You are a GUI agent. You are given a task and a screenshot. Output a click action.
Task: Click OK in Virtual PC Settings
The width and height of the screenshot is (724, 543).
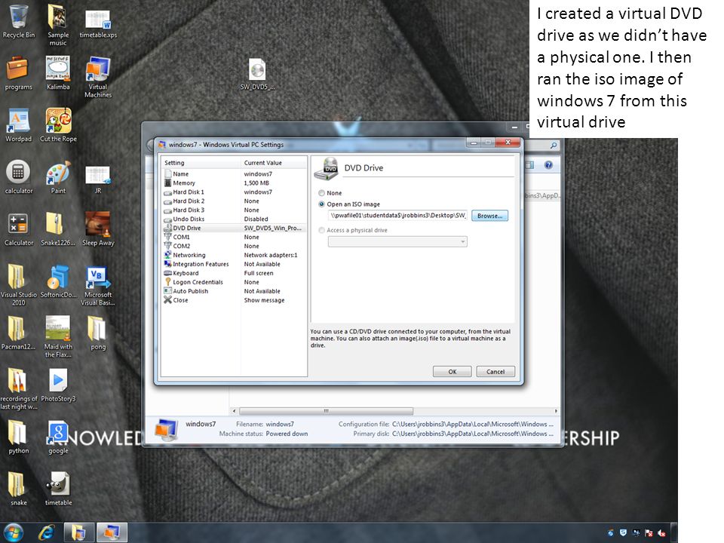point(452,372)
